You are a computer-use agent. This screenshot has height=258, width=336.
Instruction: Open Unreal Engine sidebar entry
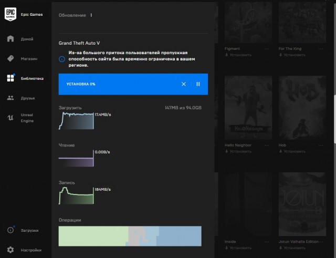27,118
